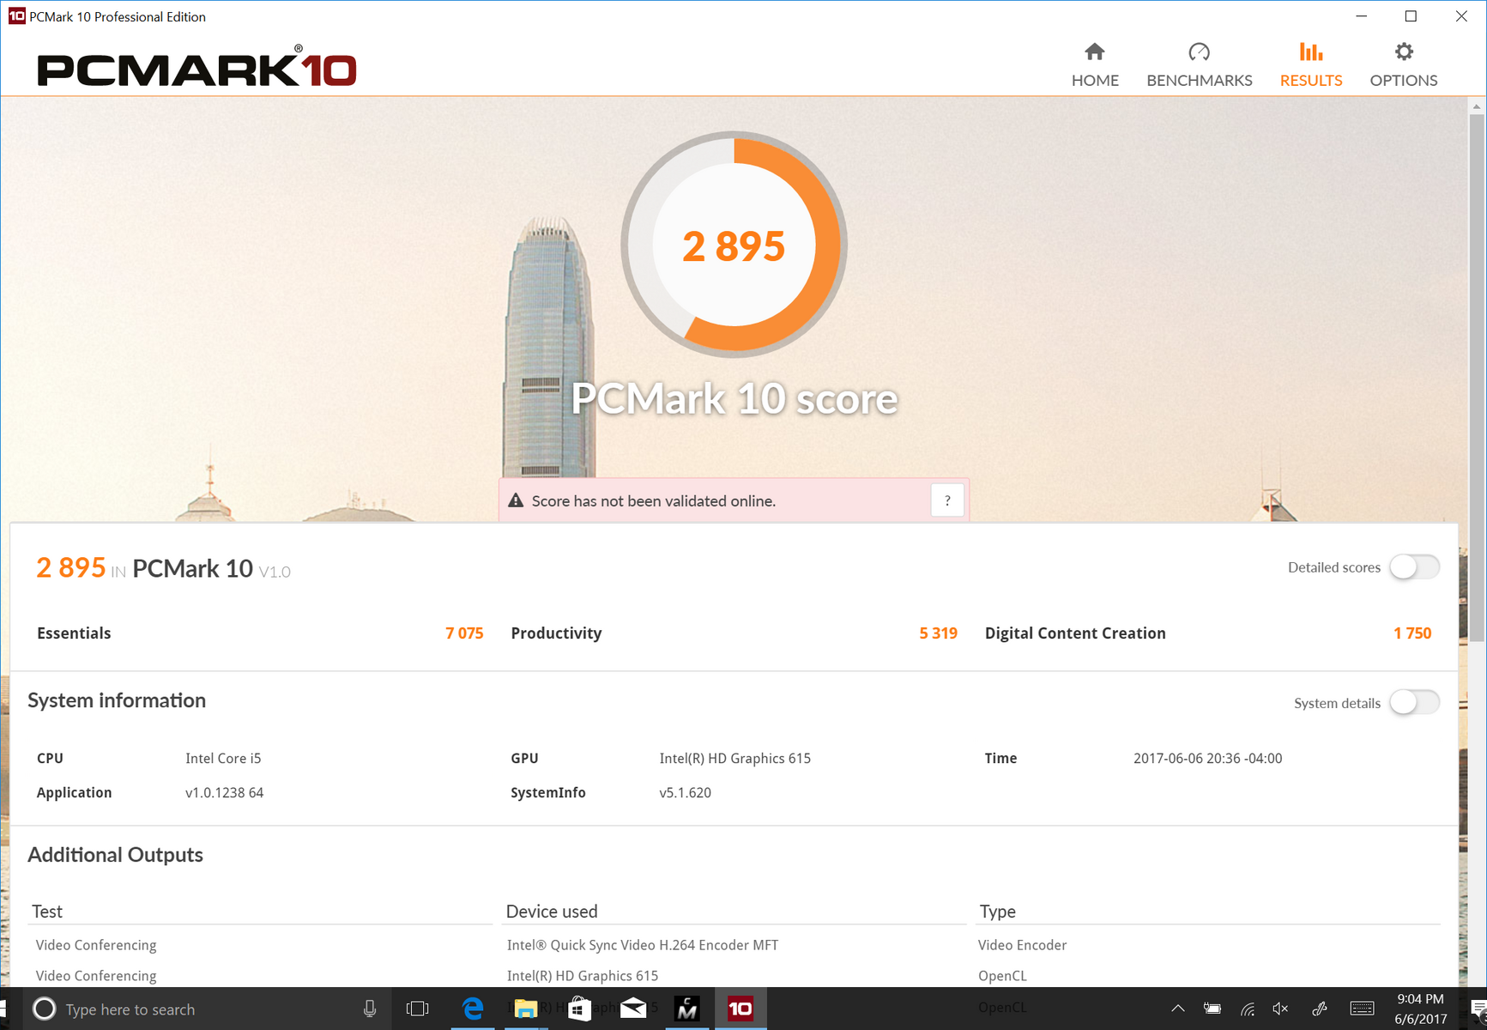The width and height of the screenshot is (1487, 1030).
Task: Click the microphone icon in search box
Action: 370,1009
